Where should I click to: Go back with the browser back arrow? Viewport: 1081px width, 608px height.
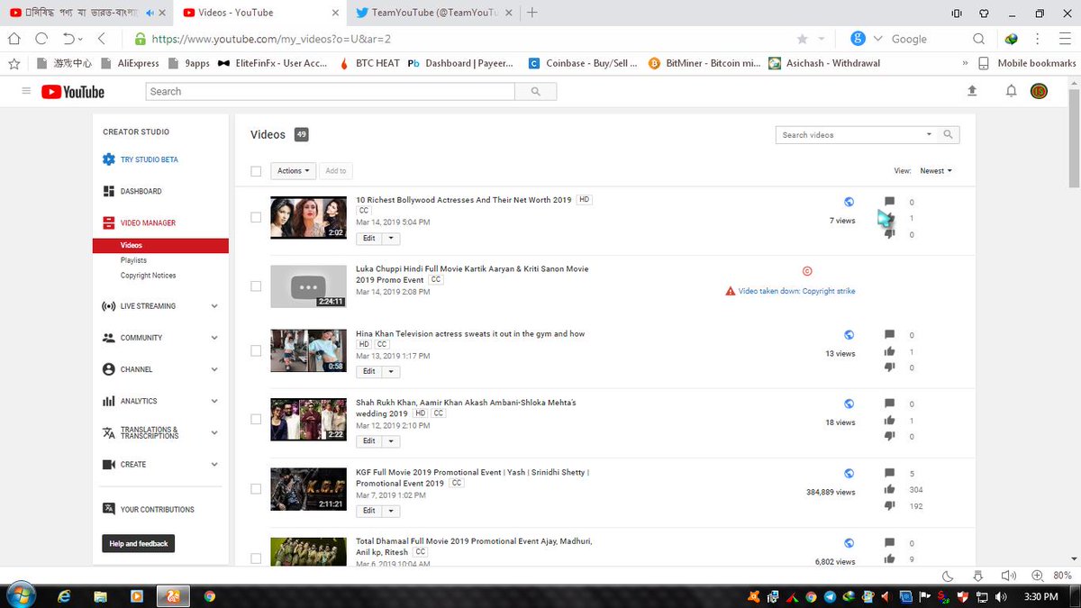pyautogui.click(x=102, y=39)
